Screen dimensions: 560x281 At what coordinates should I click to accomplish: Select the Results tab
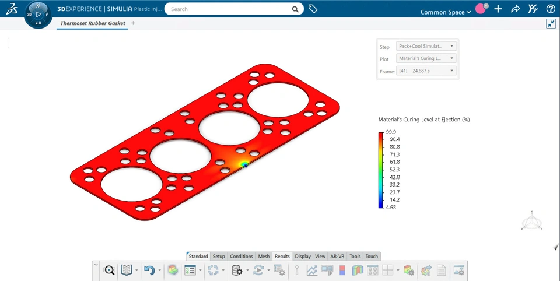(282, 257)
